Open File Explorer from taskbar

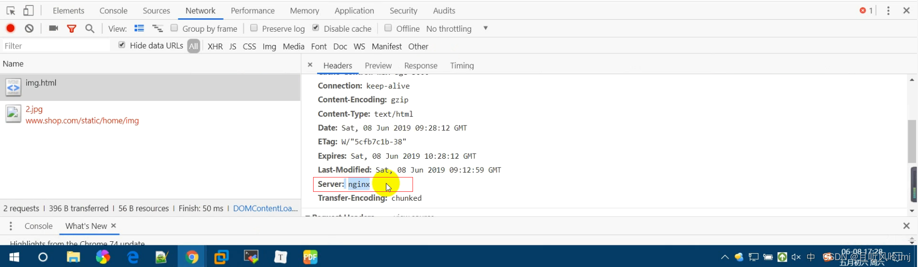click(x=73, y=257)
